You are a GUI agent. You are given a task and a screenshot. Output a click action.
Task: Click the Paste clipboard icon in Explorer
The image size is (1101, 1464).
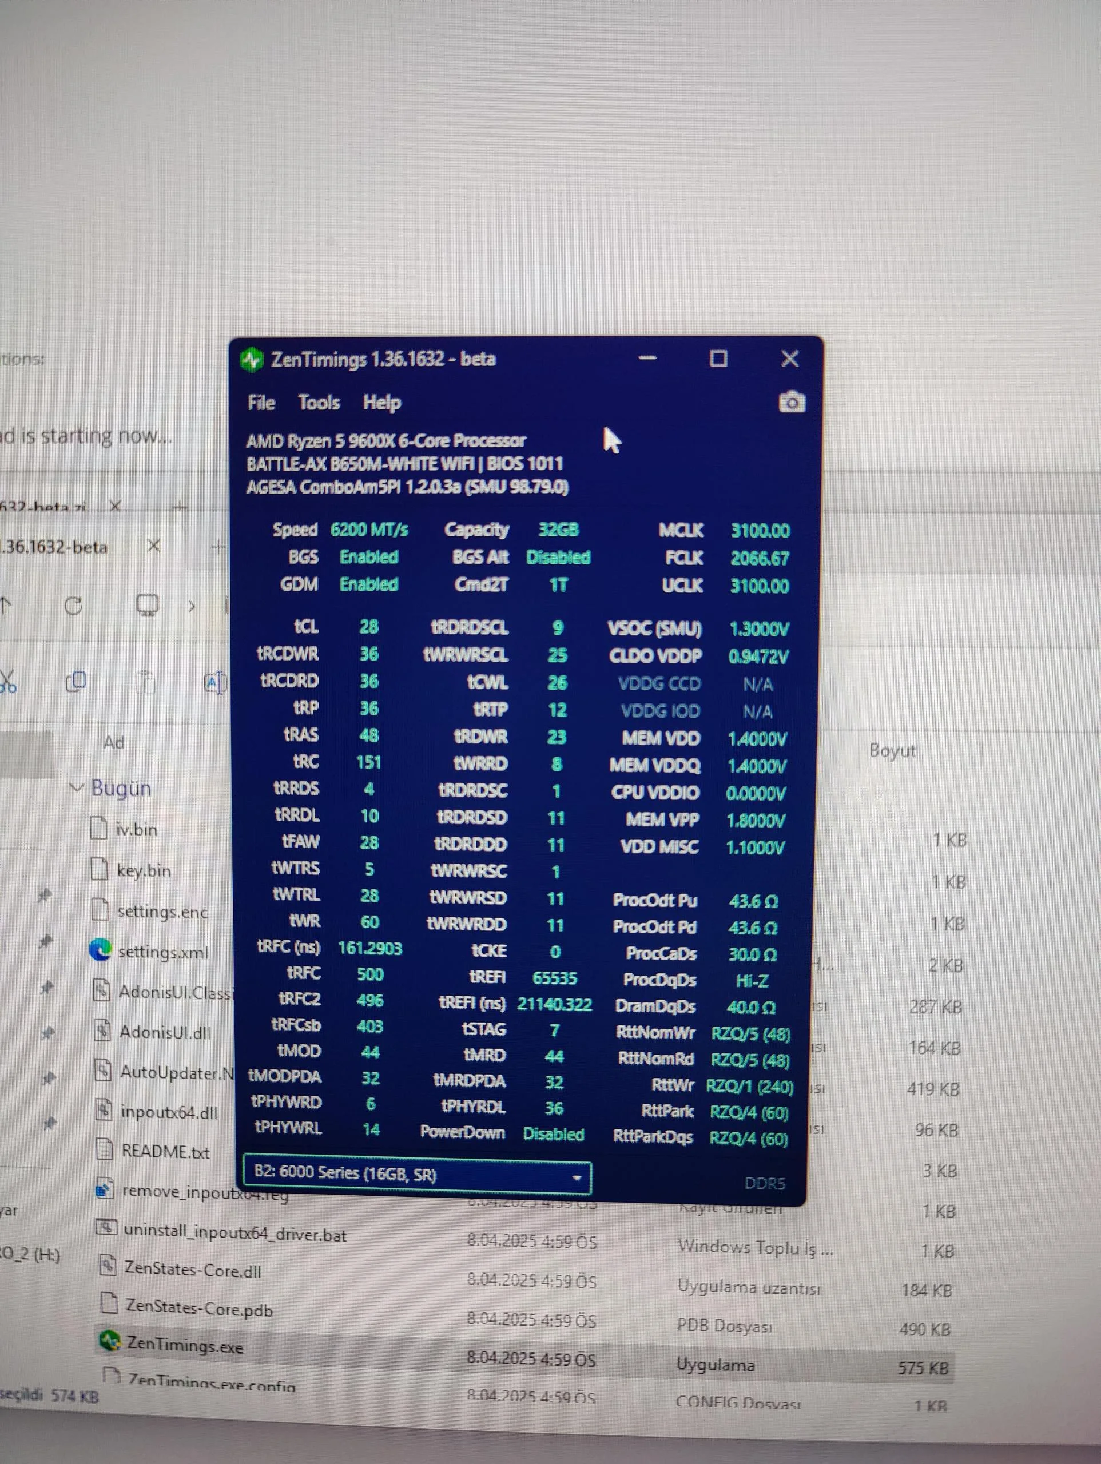[x=145, y=682]
